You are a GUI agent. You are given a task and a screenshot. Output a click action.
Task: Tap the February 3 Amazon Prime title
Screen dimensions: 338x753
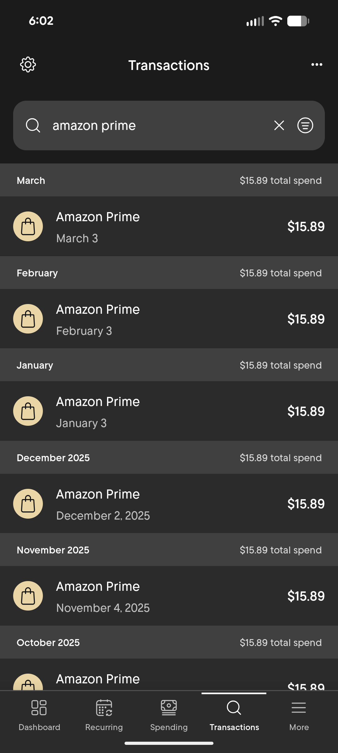click(x=98, y=310)
